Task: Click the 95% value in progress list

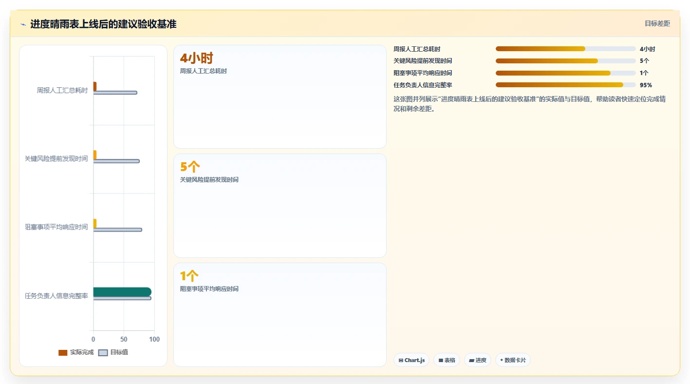Action: tap(646, 85)
